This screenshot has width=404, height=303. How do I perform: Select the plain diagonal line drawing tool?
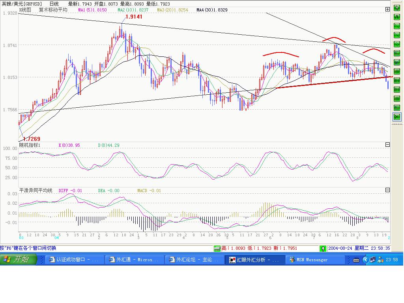tap(397, 35)
